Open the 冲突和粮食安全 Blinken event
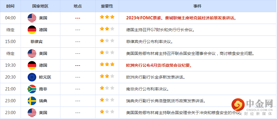 tap(184, 113)
